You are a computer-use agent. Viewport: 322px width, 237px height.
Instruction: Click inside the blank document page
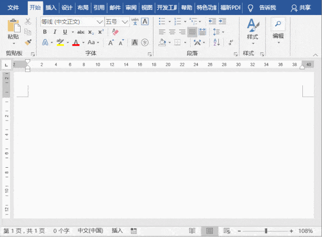(164, 145)
